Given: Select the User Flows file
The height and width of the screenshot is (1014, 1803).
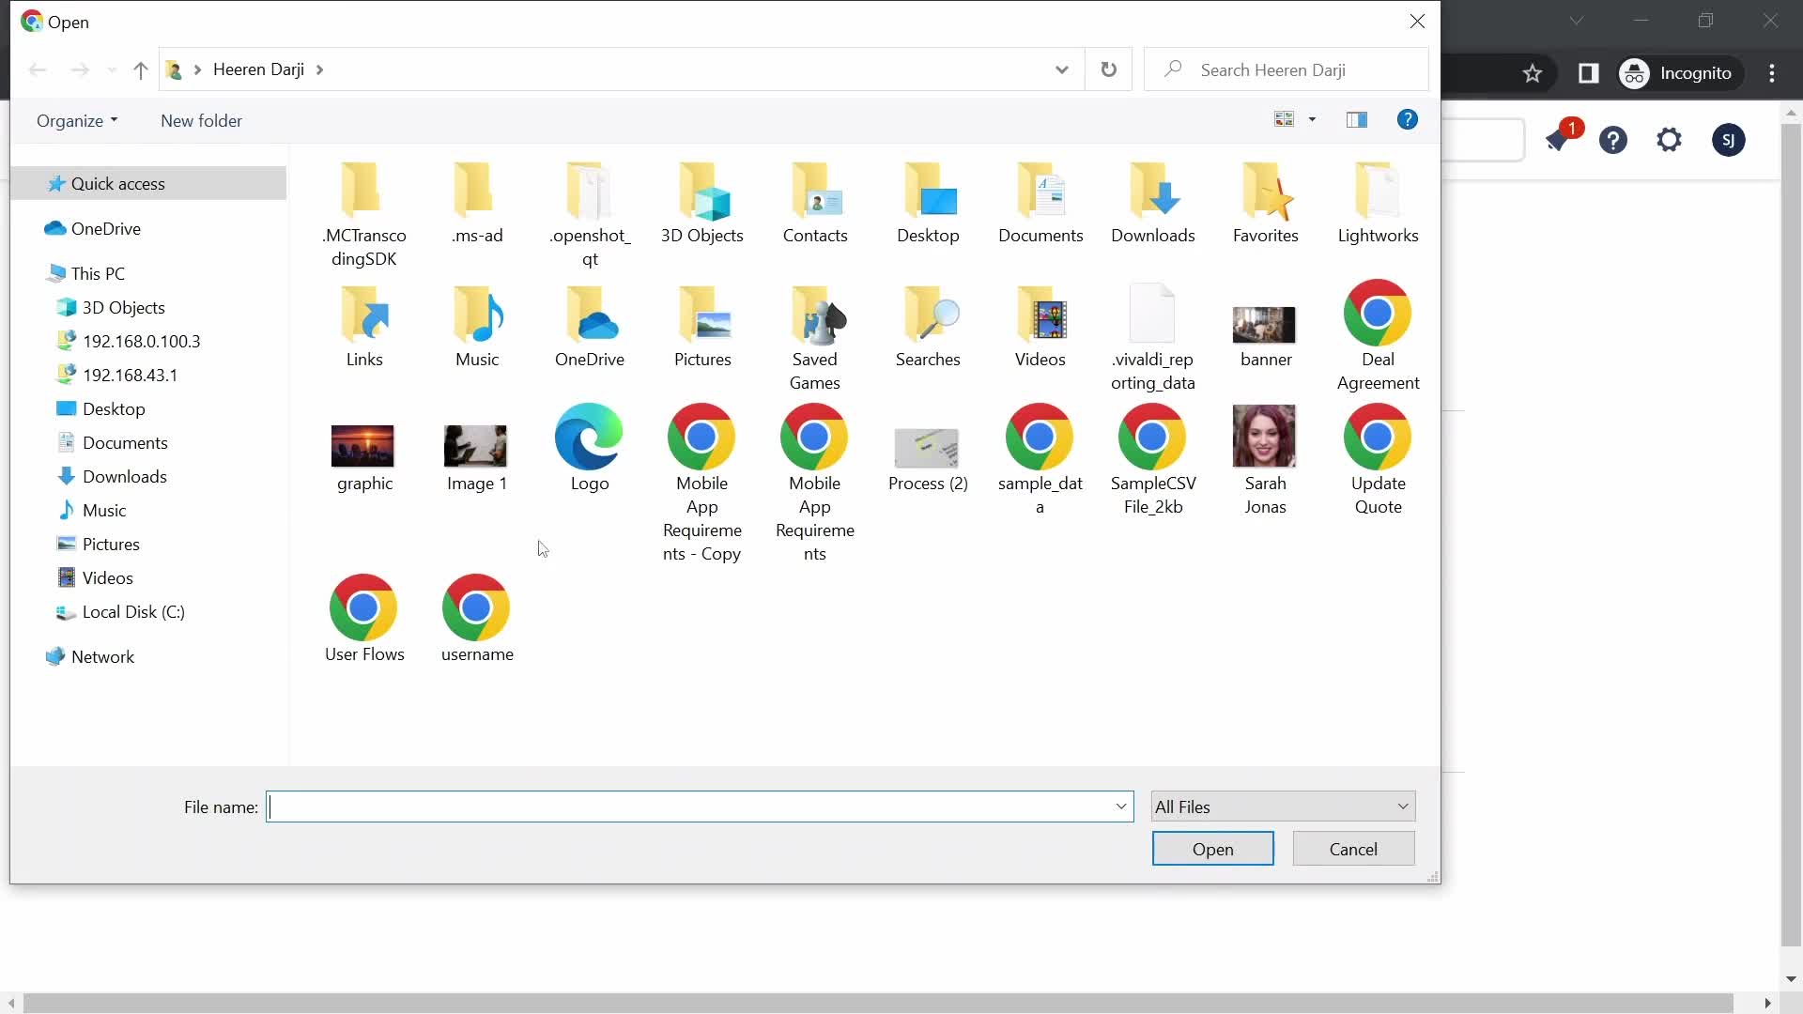Looking at the screenshot, I should tap(364, 621).
